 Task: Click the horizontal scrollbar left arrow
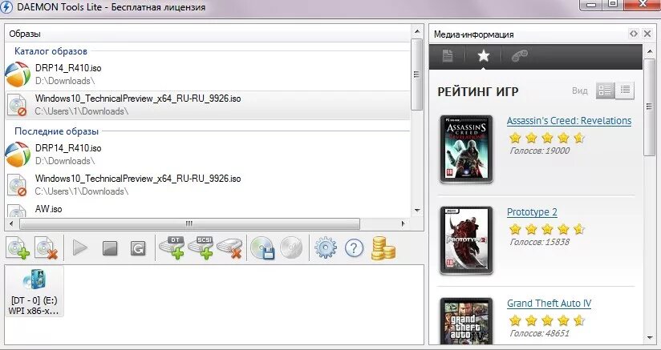pyautogui.click(x=11, y=223)
